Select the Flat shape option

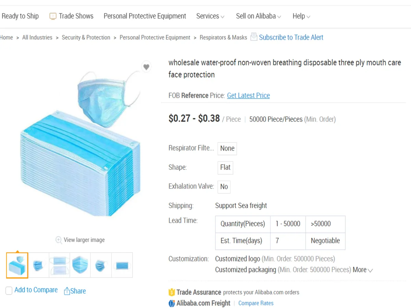(225, 167)
